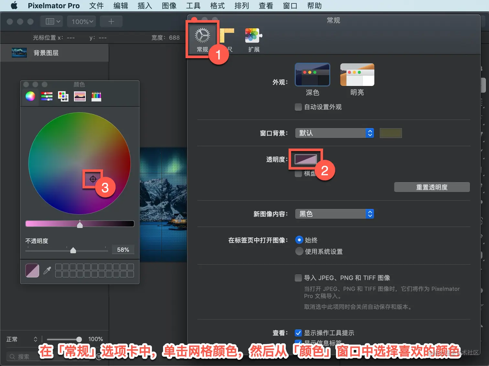Screen dimensions: 489x366
Task: Open the Pixelmator Pro app menu
Action: 54,5
